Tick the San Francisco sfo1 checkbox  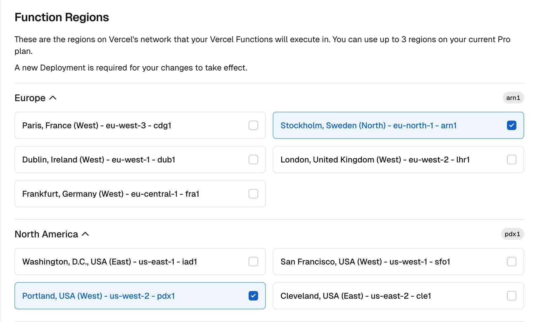(511, 262)
